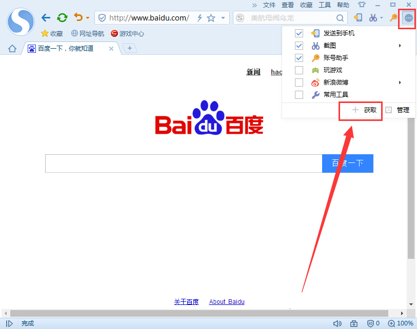This screenshot has width=417, height=329.
Task: Click the 100% zoom control
Action: pos(401,323)
